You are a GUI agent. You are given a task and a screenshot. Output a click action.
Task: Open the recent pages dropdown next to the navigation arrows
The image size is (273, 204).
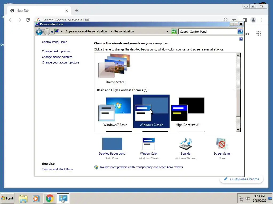(x=52, y=32)
